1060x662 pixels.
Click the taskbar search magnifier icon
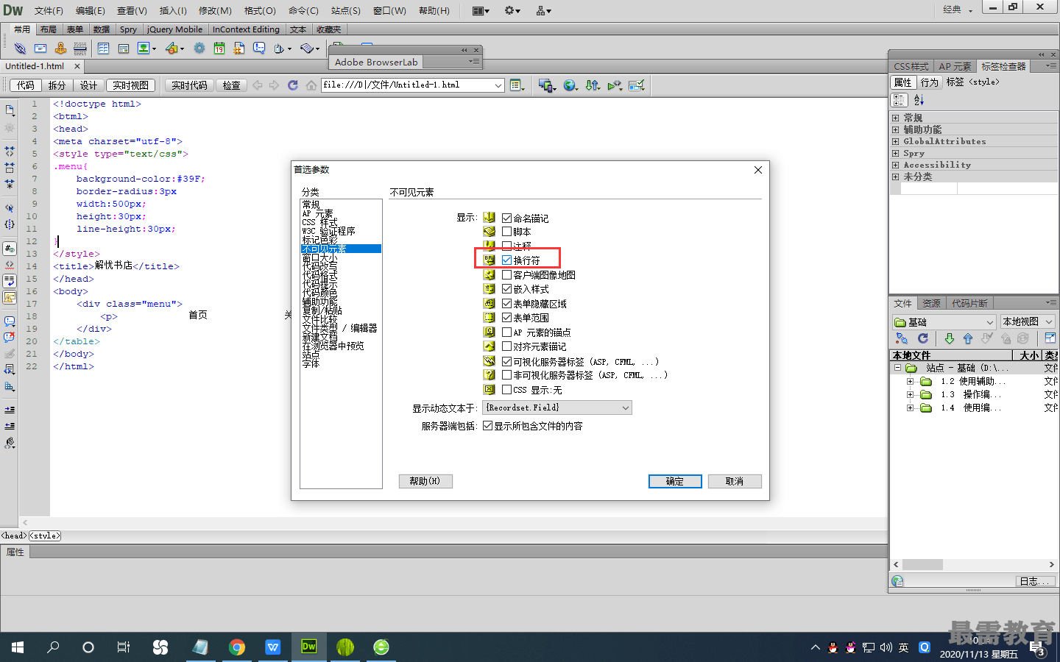(x=53, y=647)
